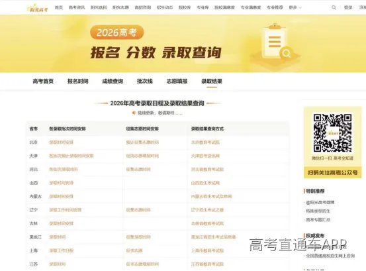Switch to the 高考首页 tab
Image resolution: width=366 pixels, height=271 pixels.
[43, 81]
